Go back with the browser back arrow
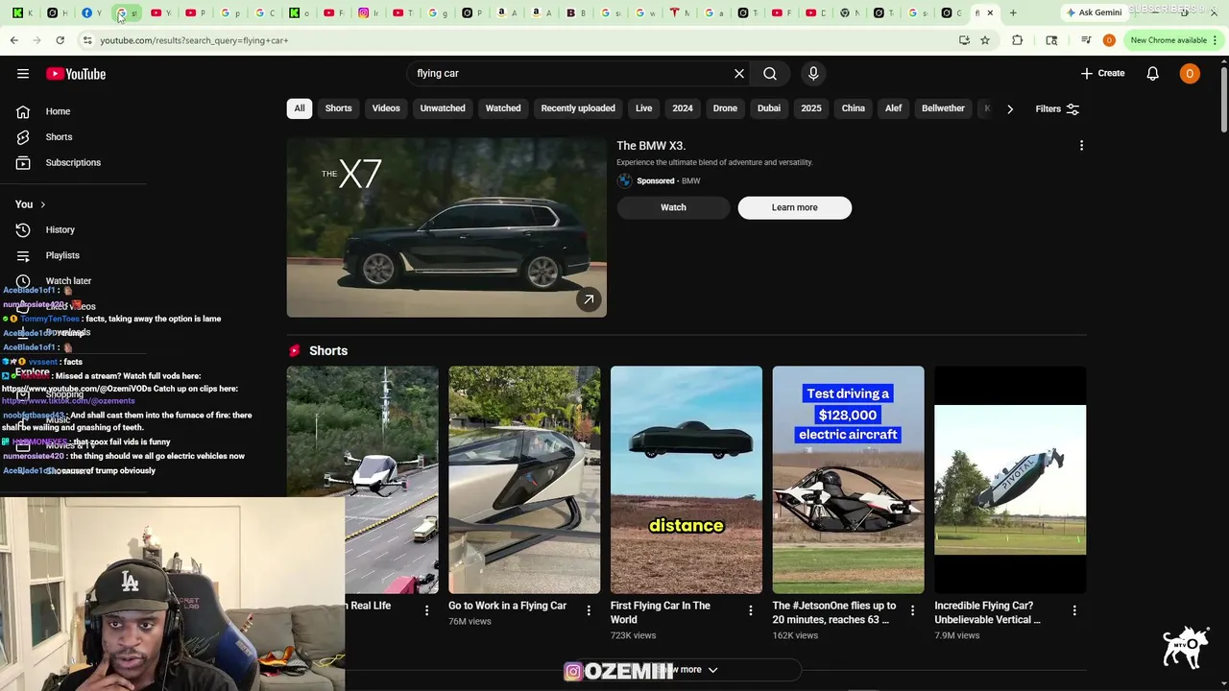Viewport: 1229px width, 691px height. [x=13, y=40]
